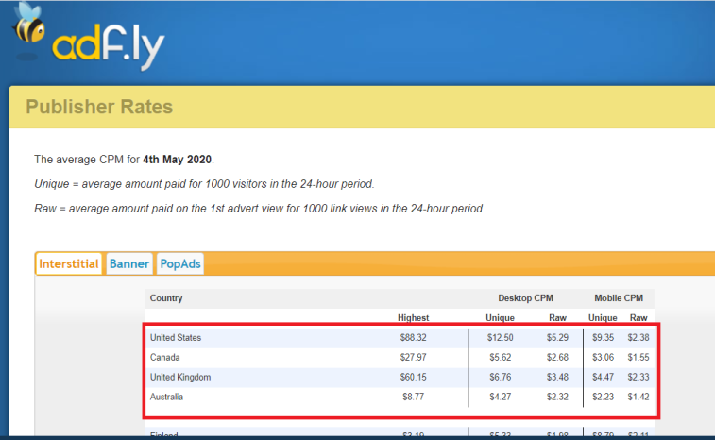
Task: Select the $1.55 Canada mobile raw value
Action: coord(638,358)
